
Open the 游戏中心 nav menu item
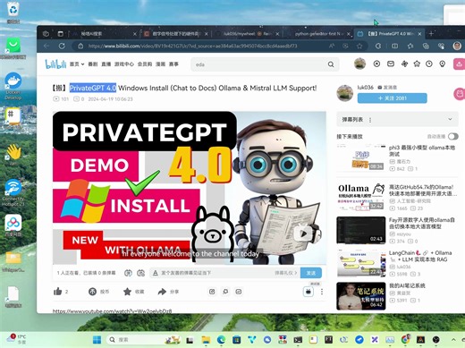pos(124,64)
